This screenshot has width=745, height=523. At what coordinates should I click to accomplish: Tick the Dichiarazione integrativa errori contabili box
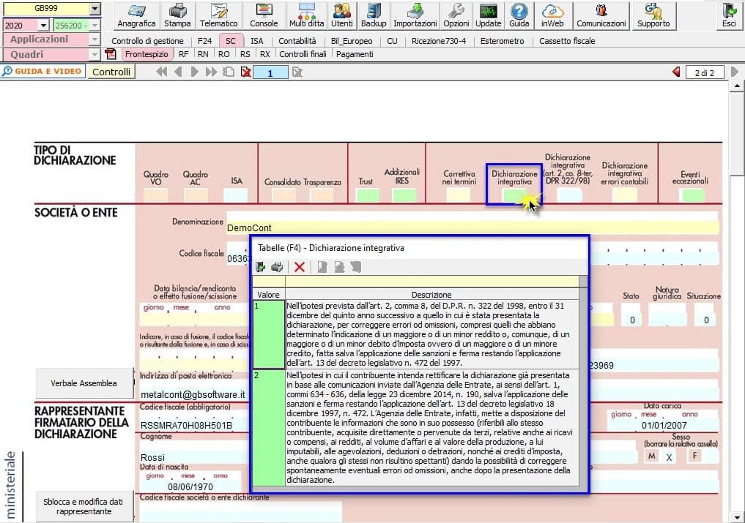624,195
